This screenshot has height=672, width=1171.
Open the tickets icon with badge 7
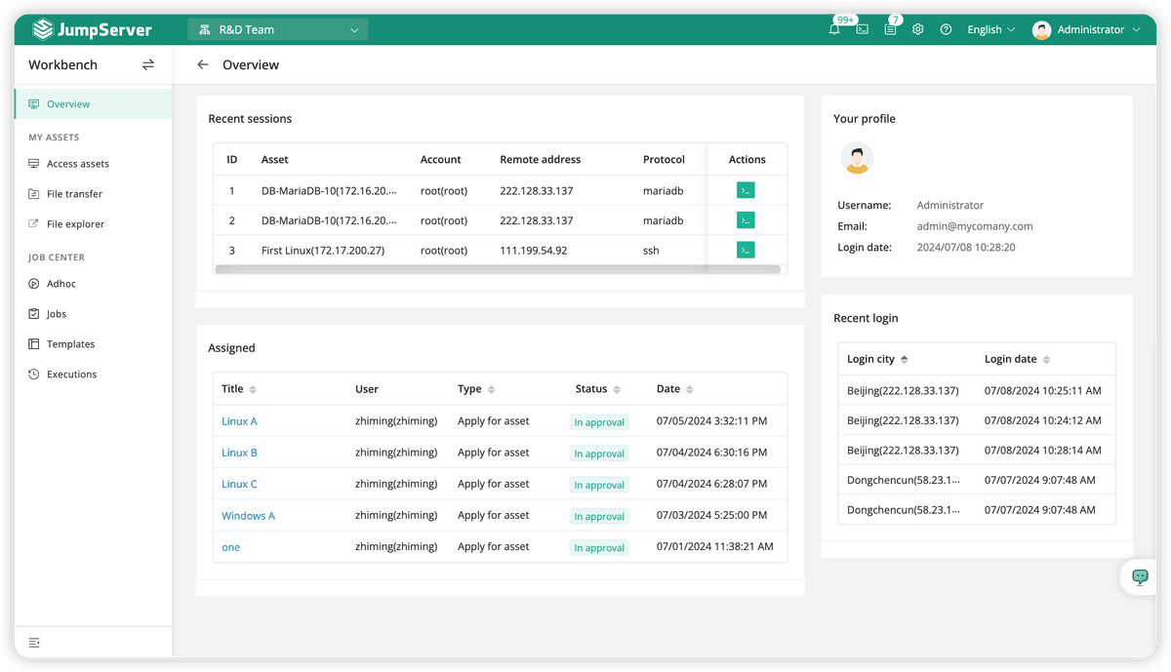[x=890, y=30]
